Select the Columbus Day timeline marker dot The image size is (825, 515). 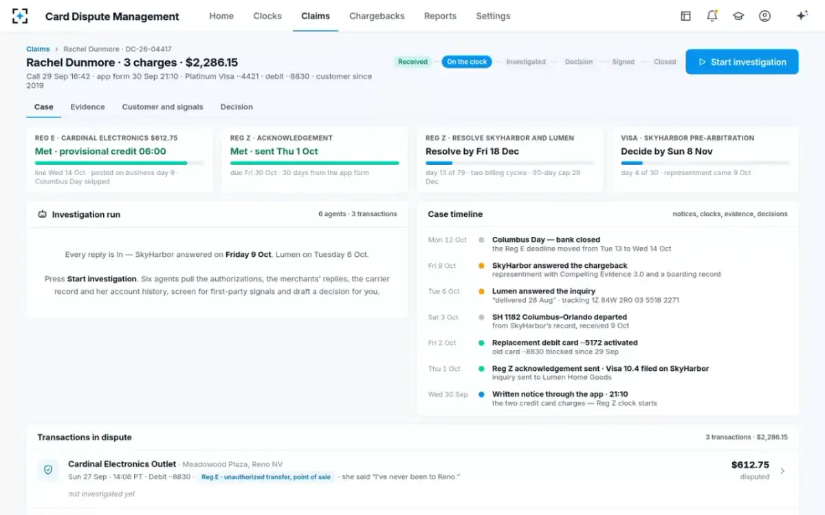click(481, 240)
